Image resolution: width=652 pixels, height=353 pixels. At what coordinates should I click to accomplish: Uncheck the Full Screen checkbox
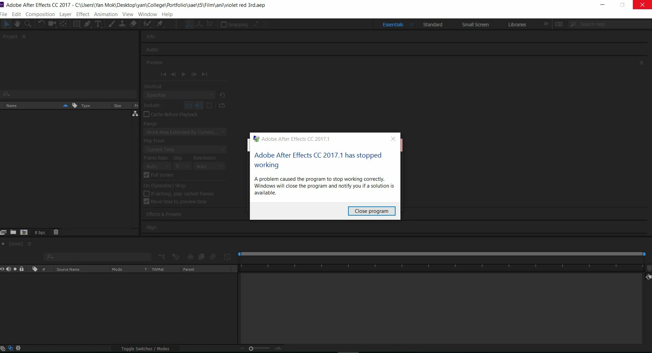click(x=146, y=175)
